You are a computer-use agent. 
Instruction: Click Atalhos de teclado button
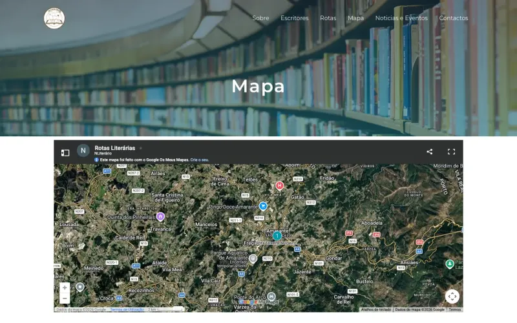tap(376, 309)
